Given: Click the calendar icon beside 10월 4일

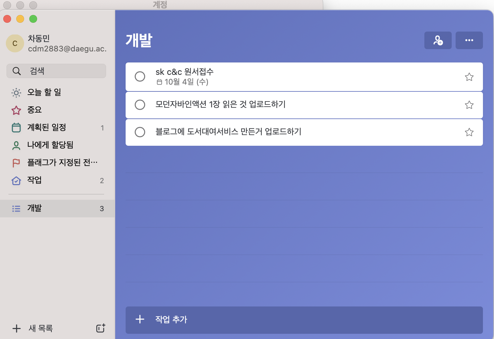Looking at the screenshot, I should (x=159, y=82).
